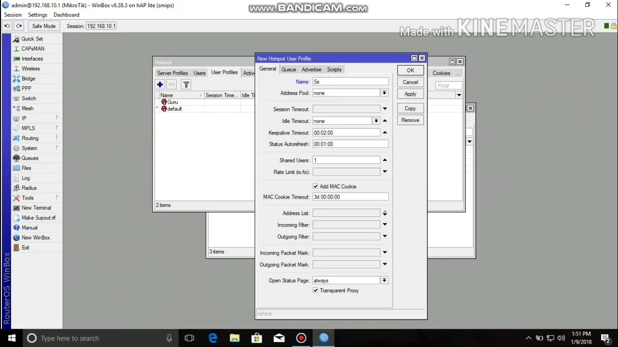Collapse Shared Users field
Image resolution: width=618 pixels, height=347 pixels.
tap(385, 160)
